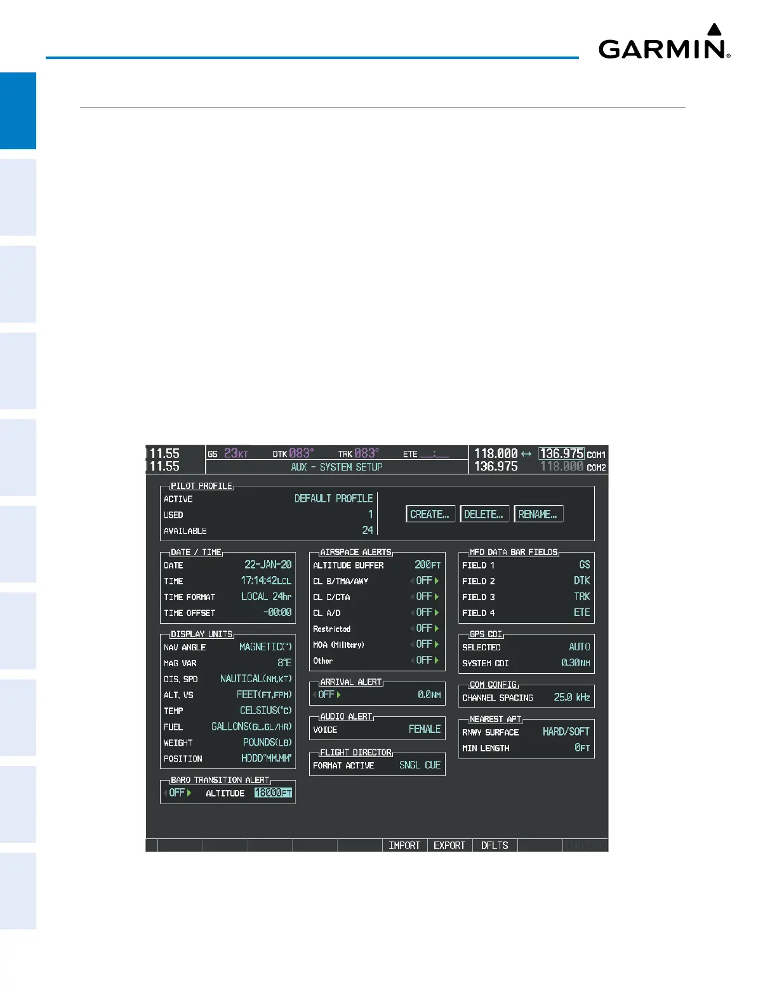This screenshot has height=1006, width=777.
Task: Click the SYSTEM CDI value 0.30NM
Action: tap(576, 662)
